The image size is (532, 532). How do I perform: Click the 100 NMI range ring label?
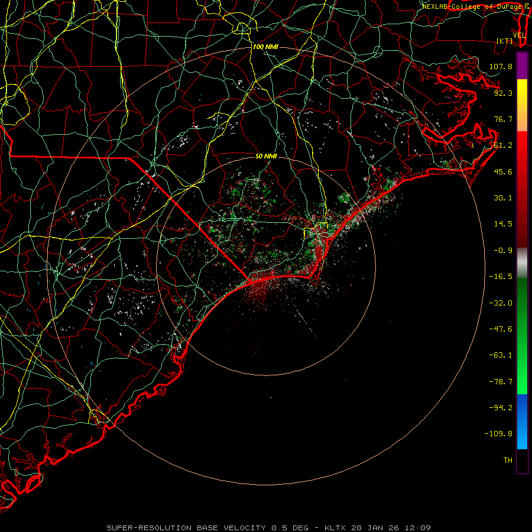pos(265,47)
